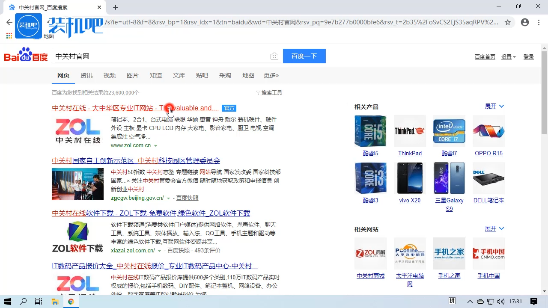
Task: Open Baidu image search via camera icon
Action: point(274,56)
